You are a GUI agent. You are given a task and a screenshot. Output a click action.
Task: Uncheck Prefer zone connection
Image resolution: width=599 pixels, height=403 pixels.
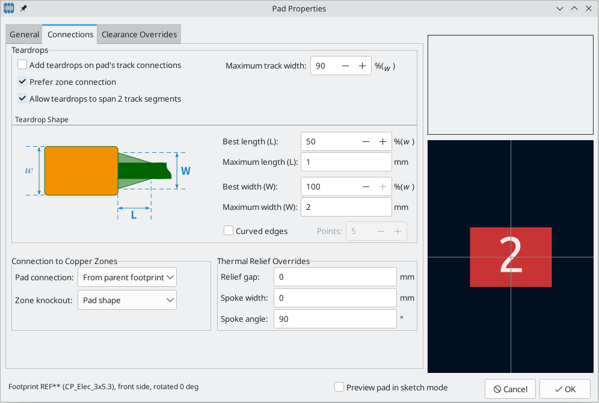[x=22, y=82]
